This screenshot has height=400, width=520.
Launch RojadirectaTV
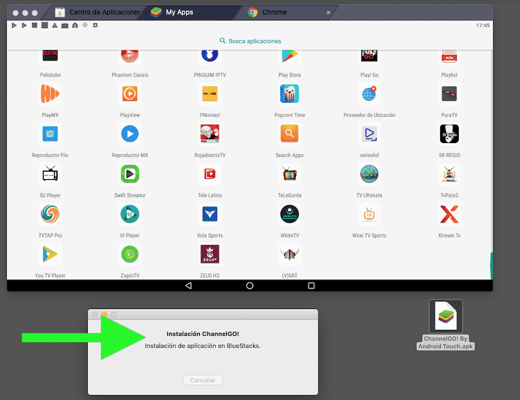click(209, 134)
